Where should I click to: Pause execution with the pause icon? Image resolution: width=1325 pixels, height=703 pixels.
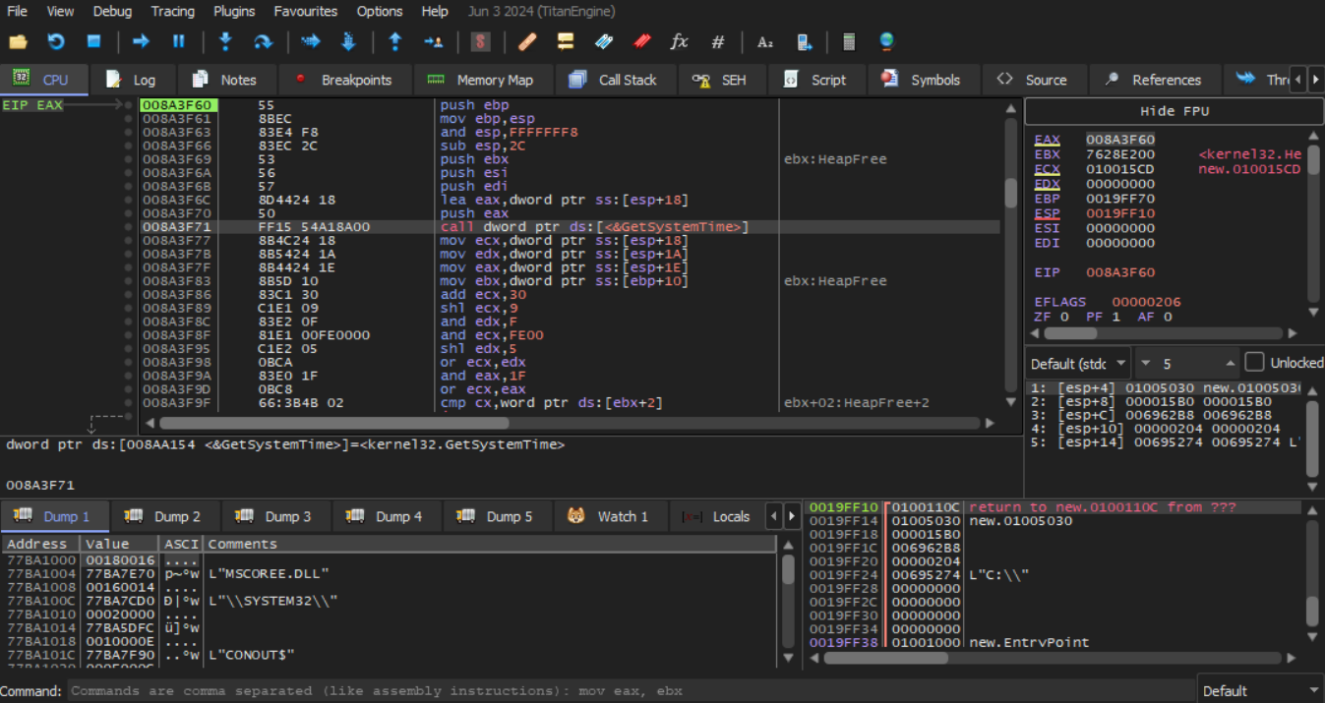[179, 41]
